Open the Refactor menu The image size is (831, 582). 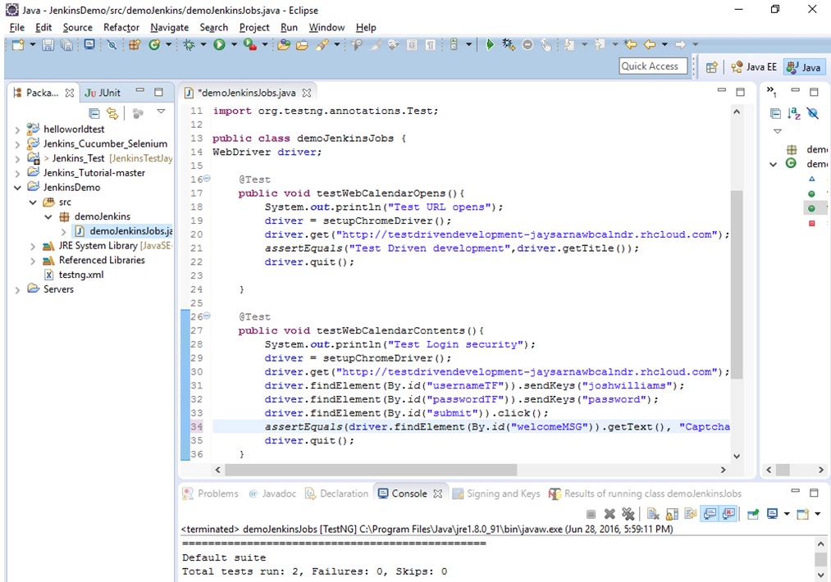121,27
